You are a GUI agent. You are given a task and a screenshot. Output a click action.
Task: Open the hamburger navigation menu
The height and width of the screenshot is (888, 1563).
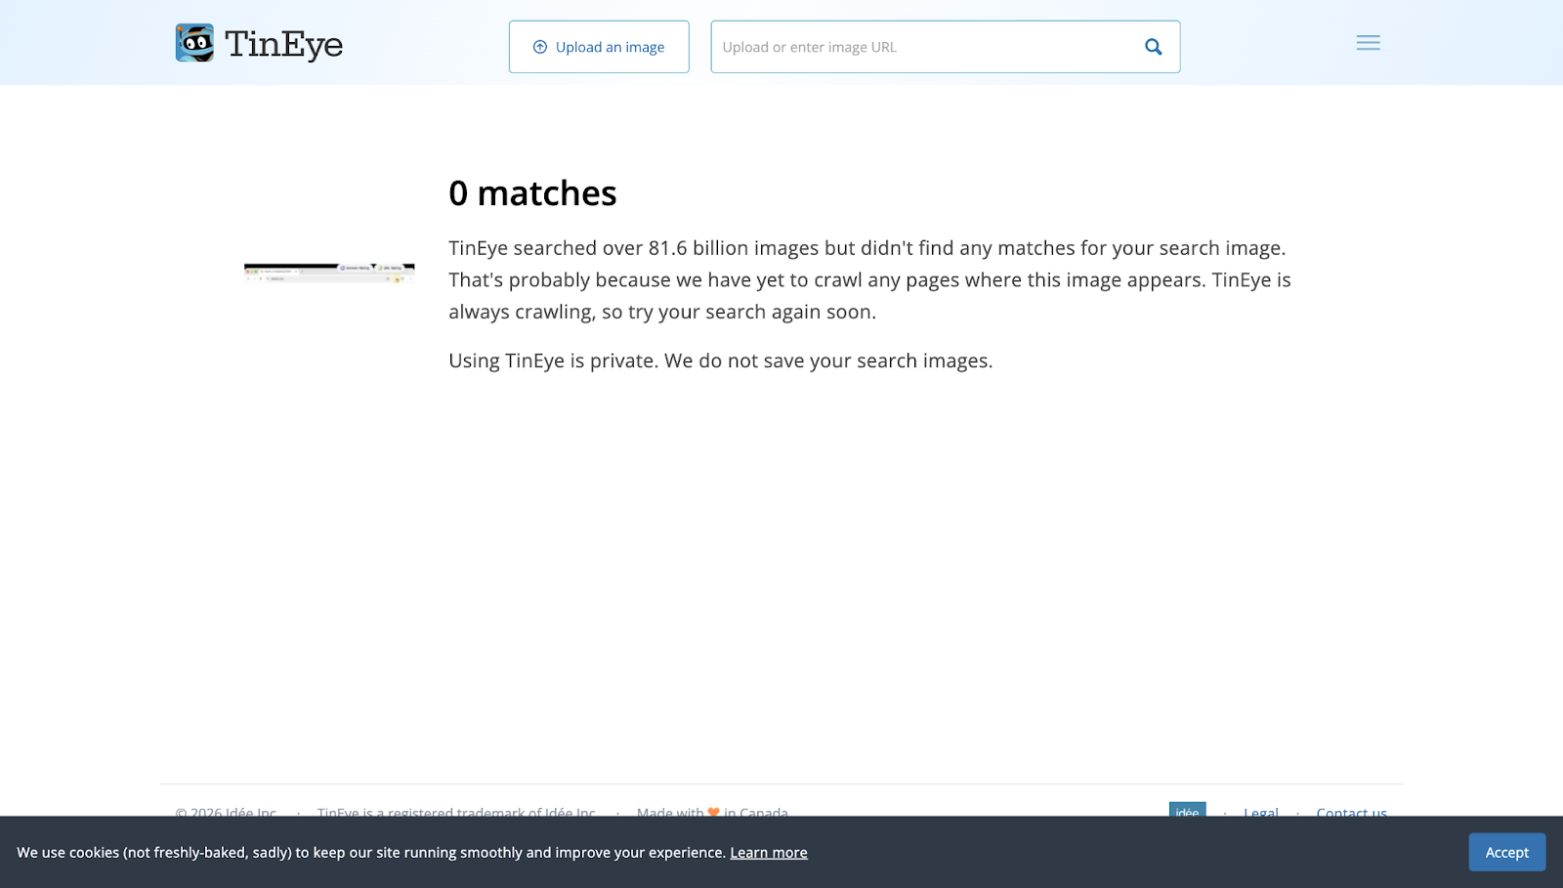1368,42
